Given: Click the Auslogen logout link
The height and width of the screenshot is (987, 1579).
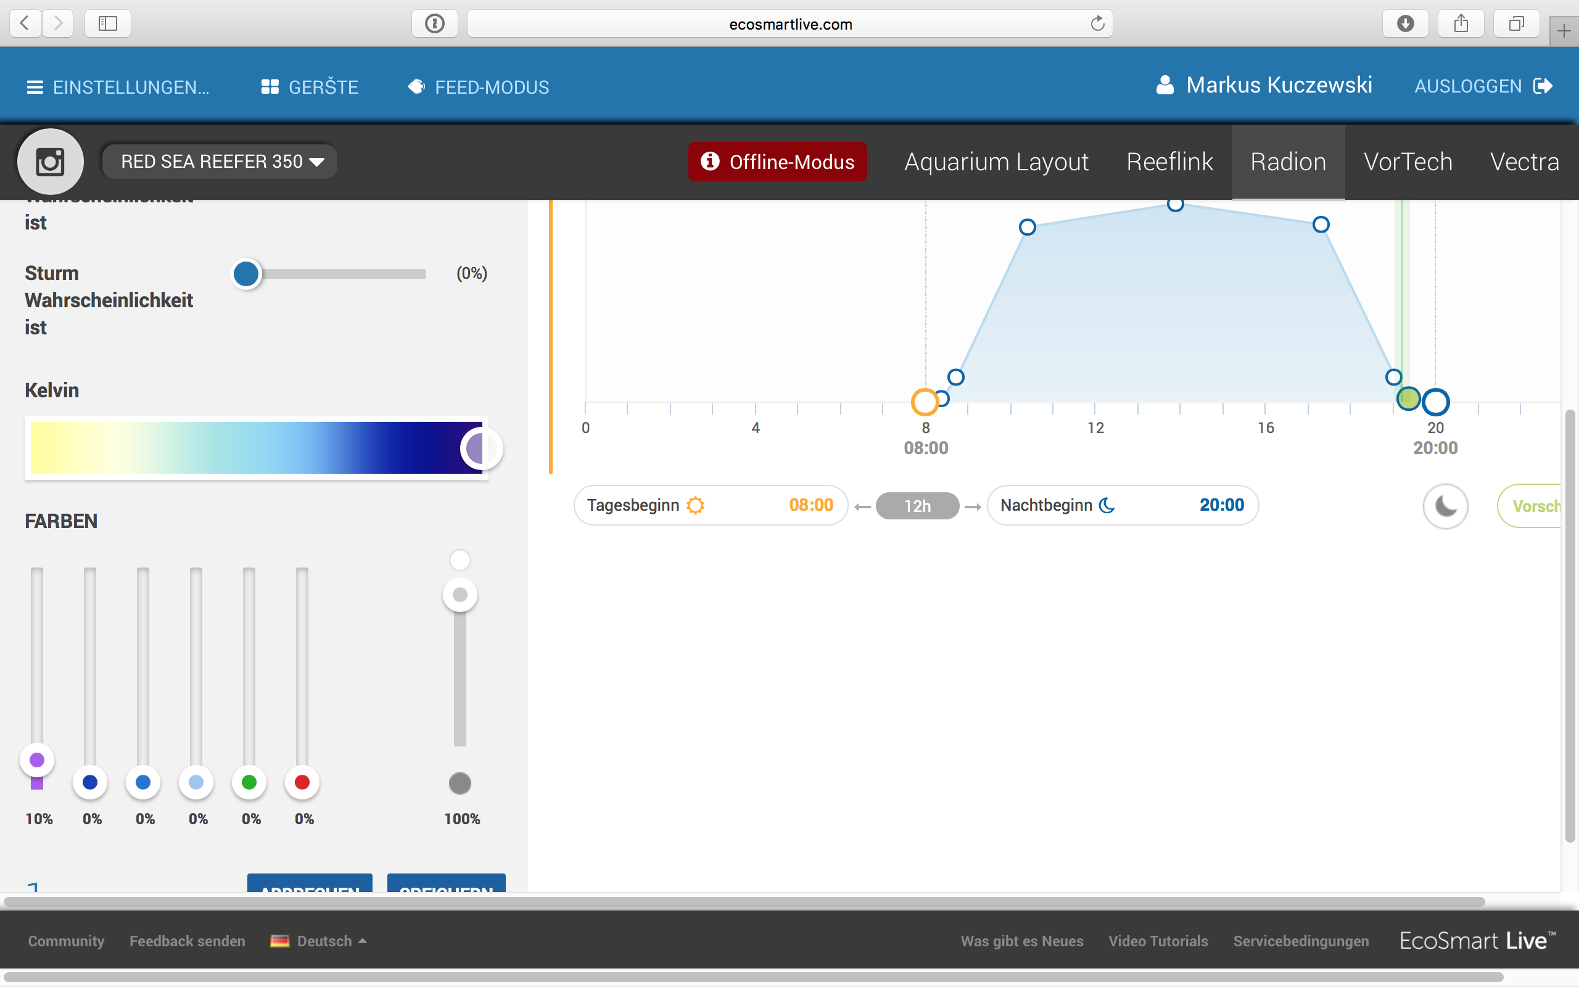Looking at the screenshot, I should [x=1482, y=86].
